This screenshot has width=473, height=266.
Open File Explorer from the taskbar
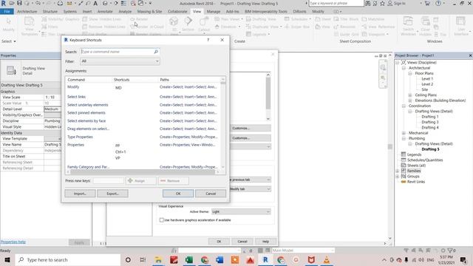point(158,259)
